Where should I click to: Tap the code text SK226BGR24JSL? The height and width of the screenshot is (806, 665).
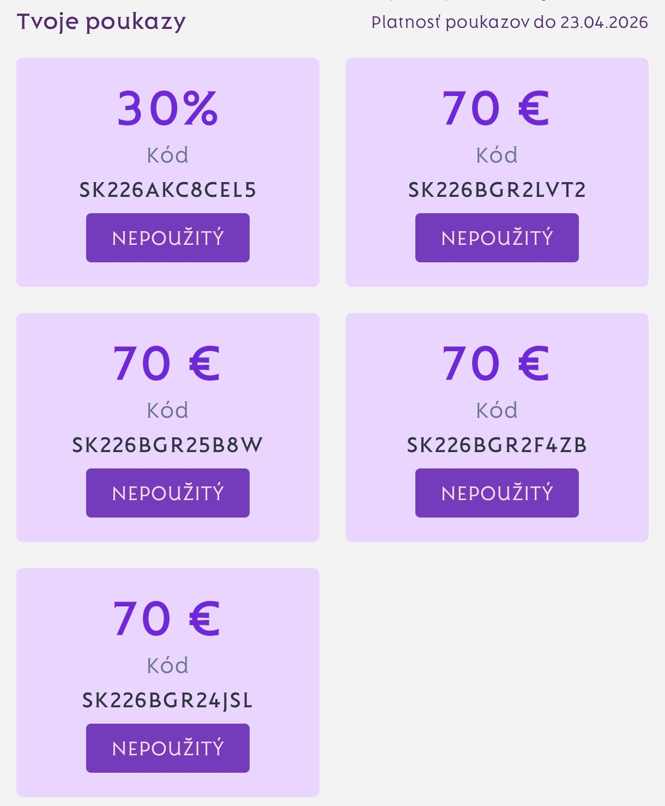point(168,701)
